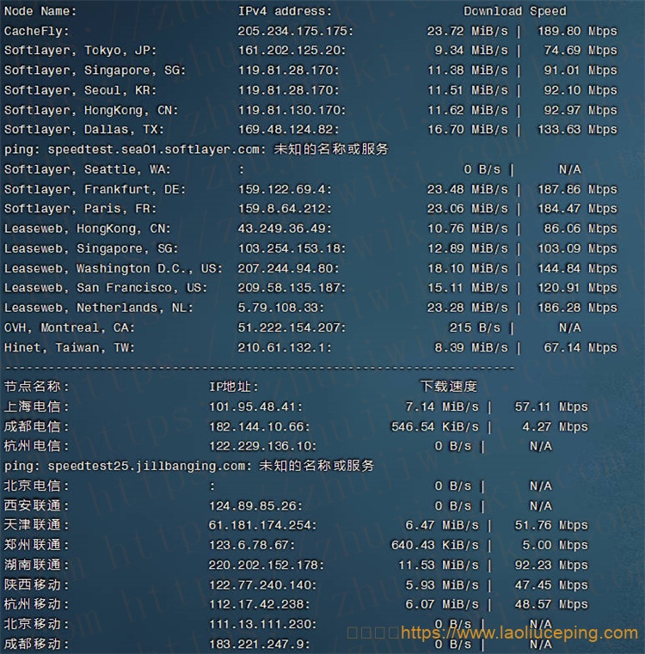Select 'Softlayer, Singapore, SG:' row label
645x654 pixels.
95,70
